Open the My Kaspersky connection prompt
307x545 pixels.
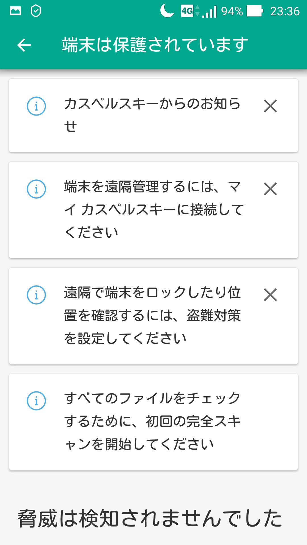153,209
